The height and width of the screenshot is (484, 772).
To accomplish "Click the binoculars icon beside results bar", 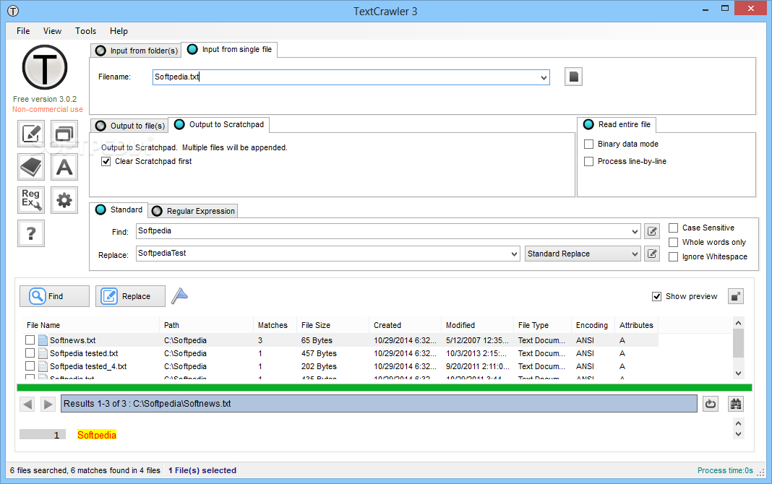I will pyautogui.click(x=736, y=404).
